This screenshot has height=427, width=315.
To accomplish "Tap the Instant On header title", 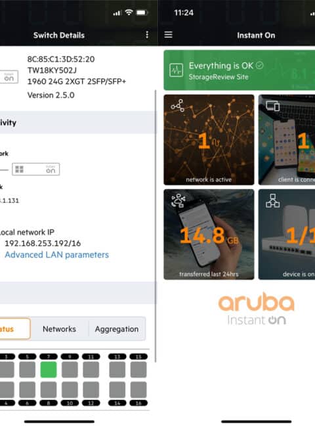I will [256, 35].
